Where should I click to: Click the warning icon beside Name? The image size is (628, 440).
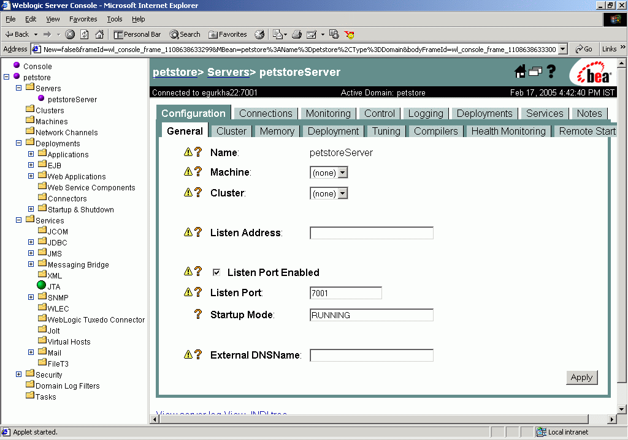188,152
